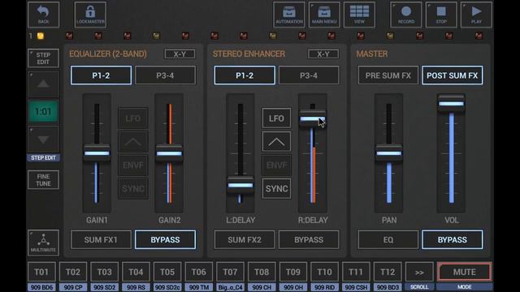Switch Master to PRE SUM FX
This screenshot has width=520, height=292.
[388, 75]
